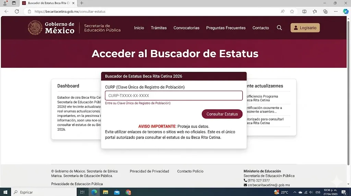The width and height of the screenshot is (351, 196).
Task: Add page to favorites star icon
Action: click(x=292, y=11)
